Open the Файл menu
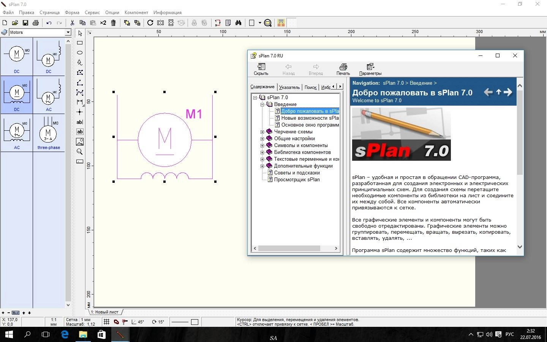 click(8, 13)
